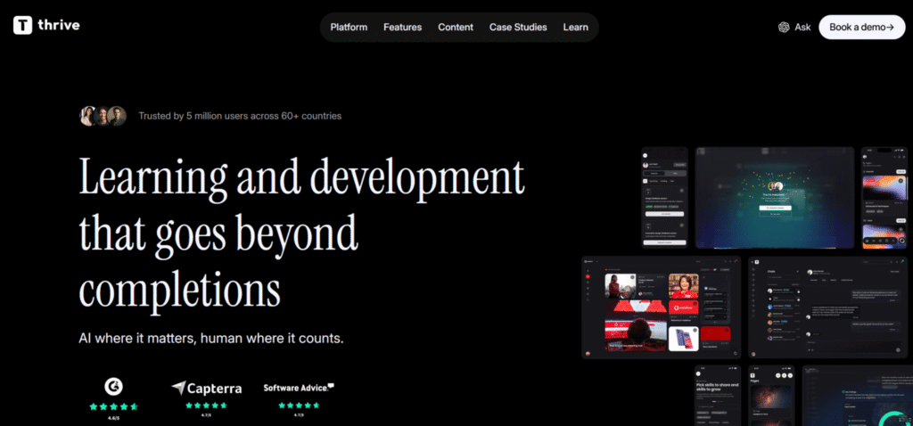
Task: Click the G2 rating logo
Action: [113, 386]
